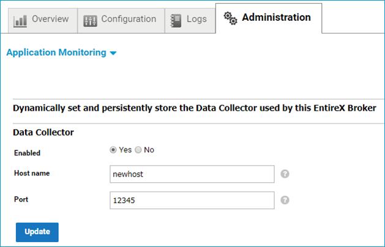This screenshot has width=385, height=247.
Task: Click the blue Update button
Action: 37,232
